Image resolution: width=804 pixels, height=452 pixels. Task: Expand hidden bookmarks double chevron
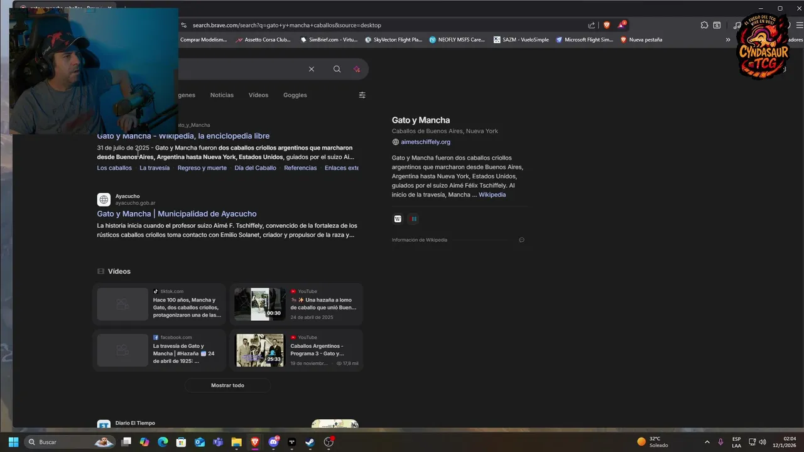[x=728, y=40]
